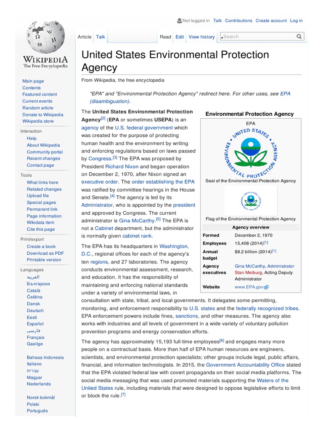Get the Permanent link
The width and height of the screenshot is (323, 431).
point(42,210)
